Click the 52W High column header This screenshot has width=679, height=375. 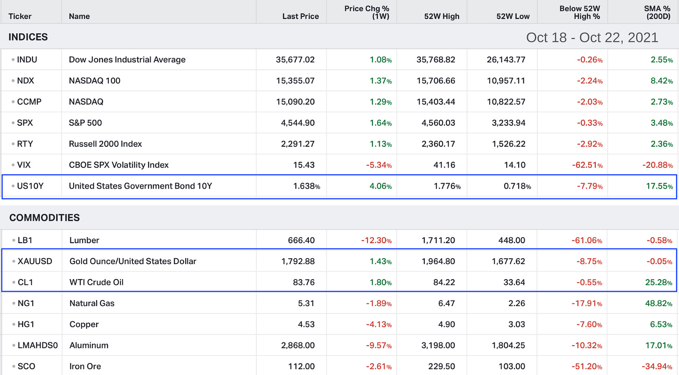pyautogui.click(x=442, y=16)
